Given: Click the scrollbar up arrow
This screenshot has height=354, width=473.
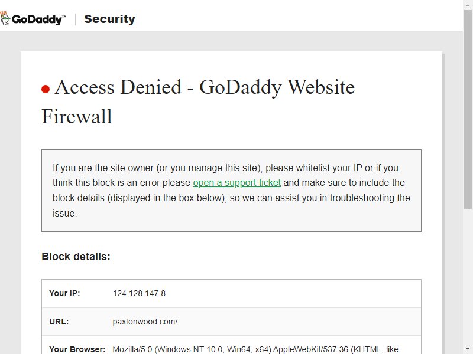Looking at the screenshot, I should [468, 5].
